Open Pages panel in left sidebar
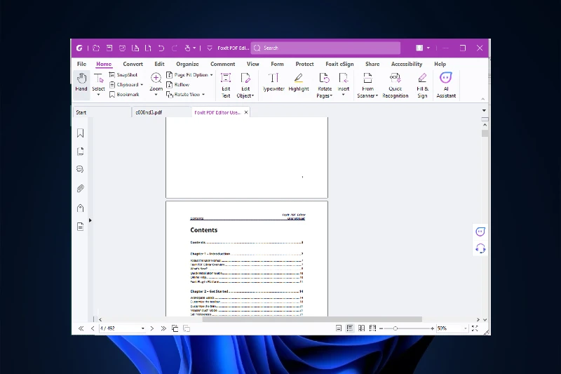Screen dimensions: 561x374 [80, 152]
